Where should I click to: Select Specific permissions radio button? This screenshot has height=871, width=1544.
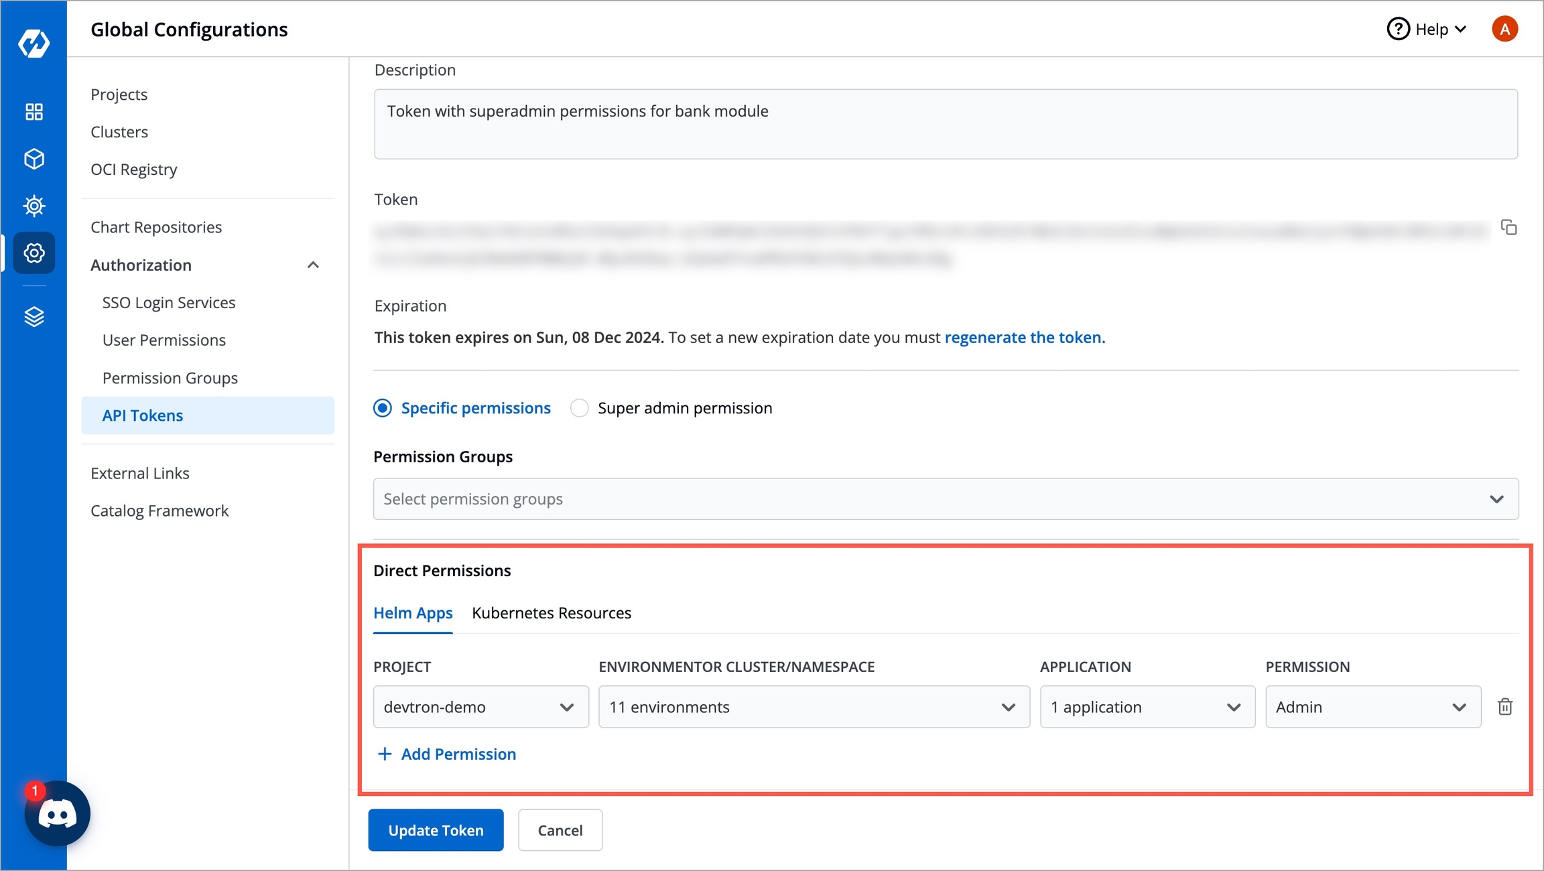click(x=383, y=408)
